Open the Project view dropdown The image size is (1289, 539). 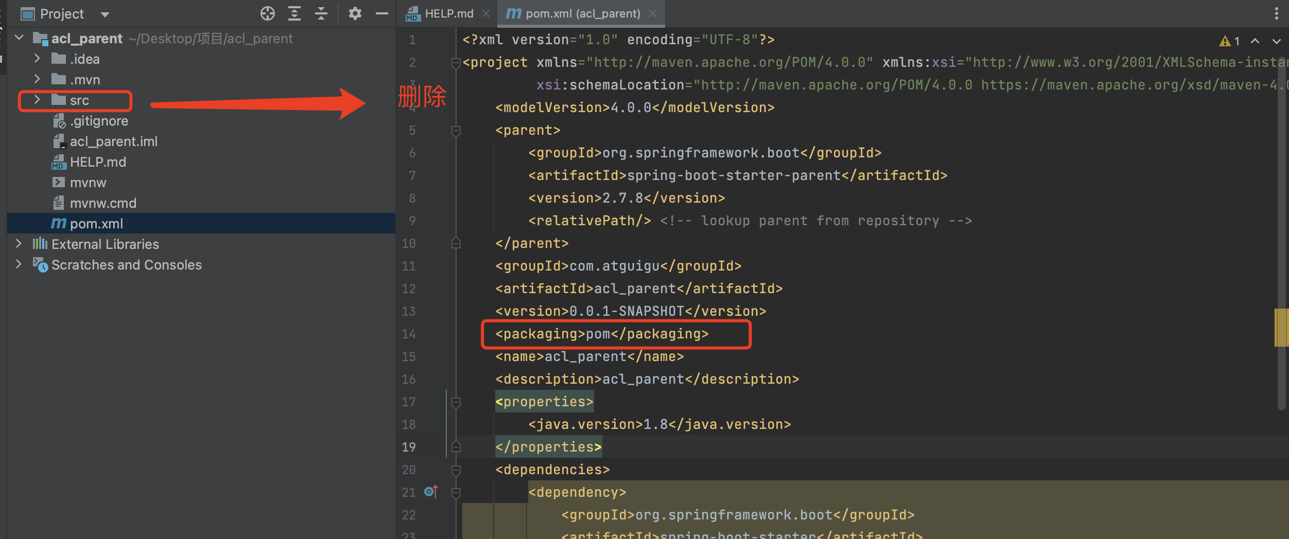(x=105, y=14)
